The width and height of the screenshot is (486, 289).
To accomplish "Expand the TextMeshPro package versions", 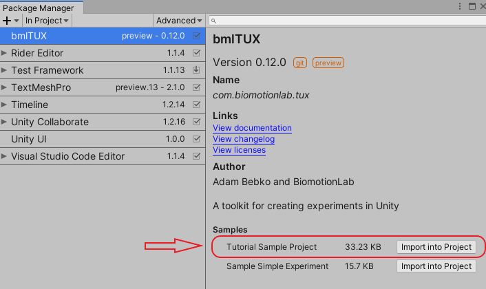I will 3,87.
